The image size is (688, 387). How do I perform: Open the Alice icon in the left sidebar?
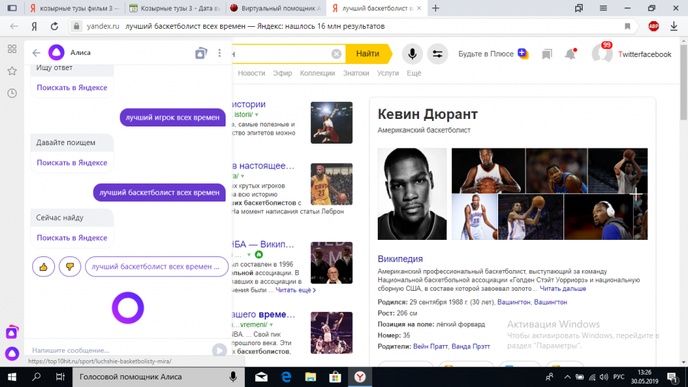(x=12, y=353)
